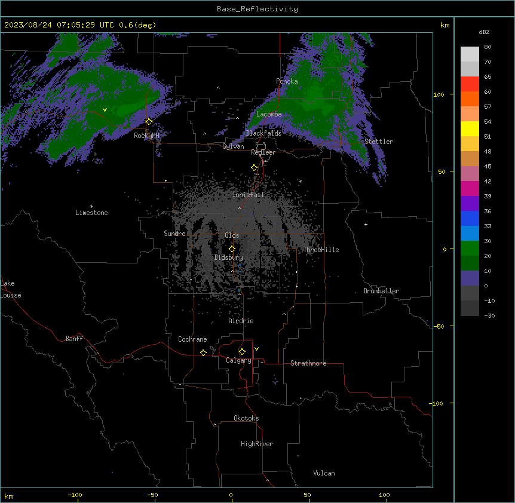Pick the orange 57–60 dBZ legend swatch
The image size is (515, 503).
coord(470,99)
